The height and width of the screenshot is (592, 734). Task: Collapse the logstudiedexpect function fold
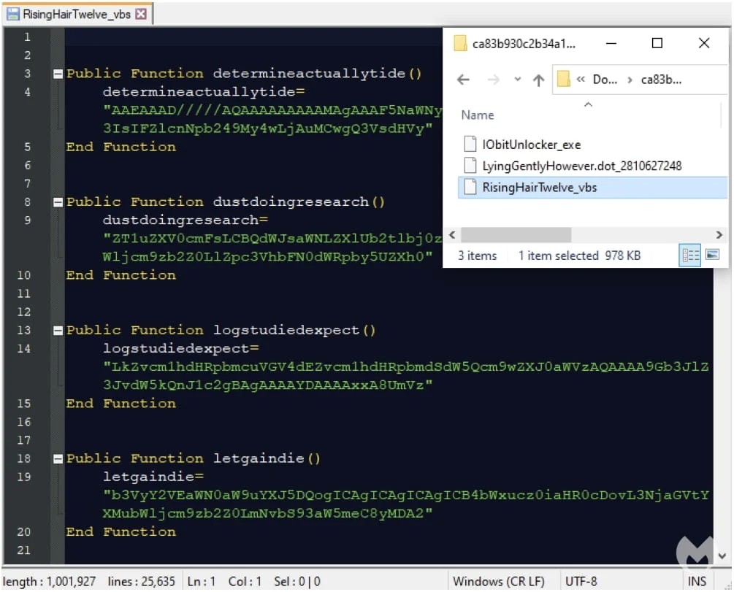pos(58,331)
